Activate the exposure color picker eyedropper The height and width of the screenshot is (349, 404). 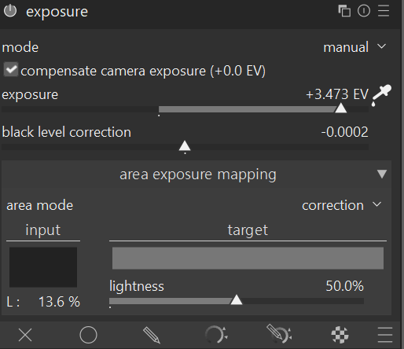[381, 95]
